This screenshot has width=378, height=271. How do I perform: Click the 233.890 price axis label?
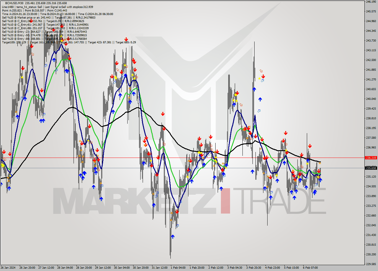pos(371,196)
